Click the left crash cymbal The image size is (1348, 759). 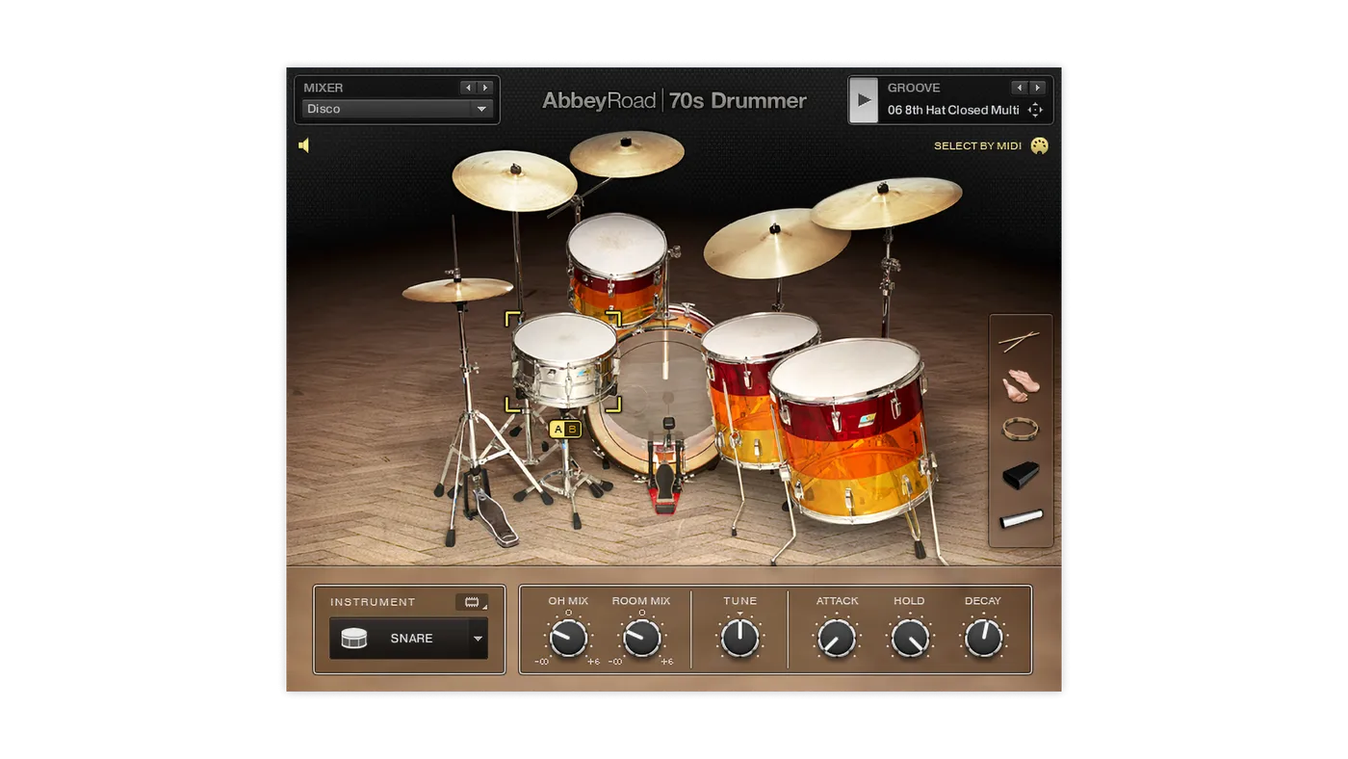click(x=514, y=180)
